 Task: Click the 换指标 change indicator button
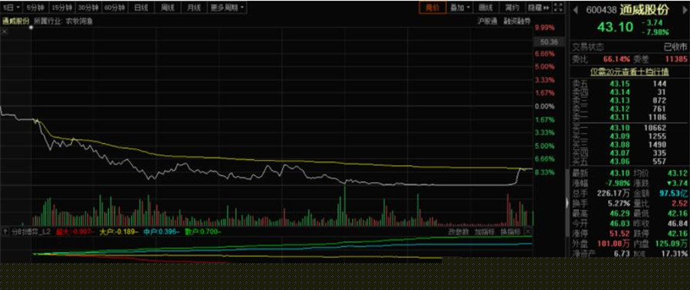511,232
